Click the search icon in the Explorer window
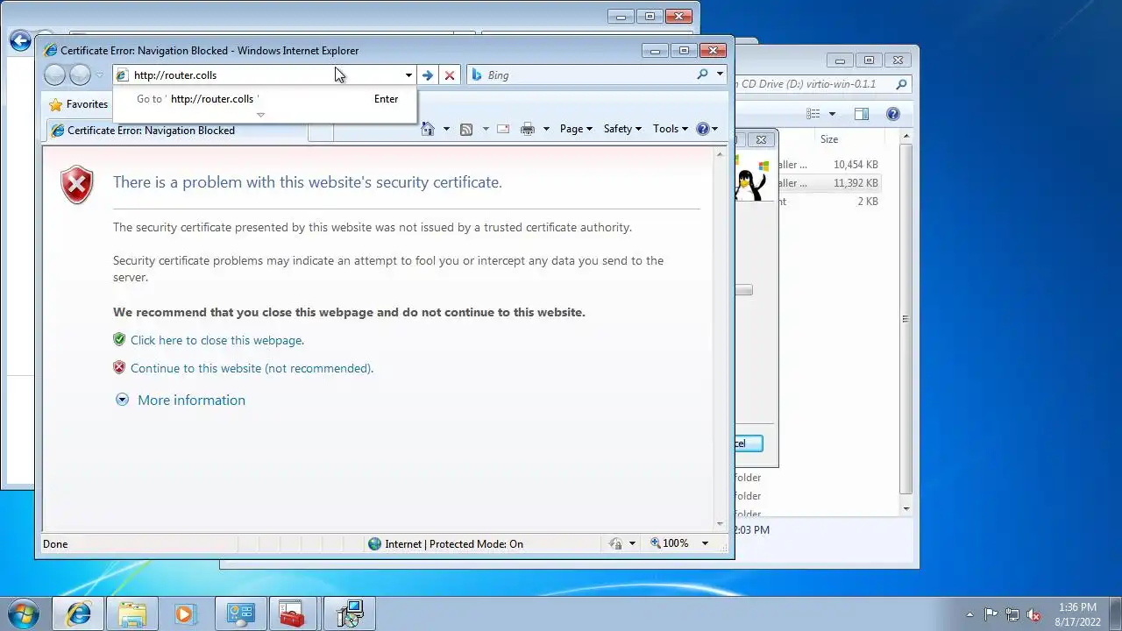This screenshot has width=1122, height=631. coord(901,85)
